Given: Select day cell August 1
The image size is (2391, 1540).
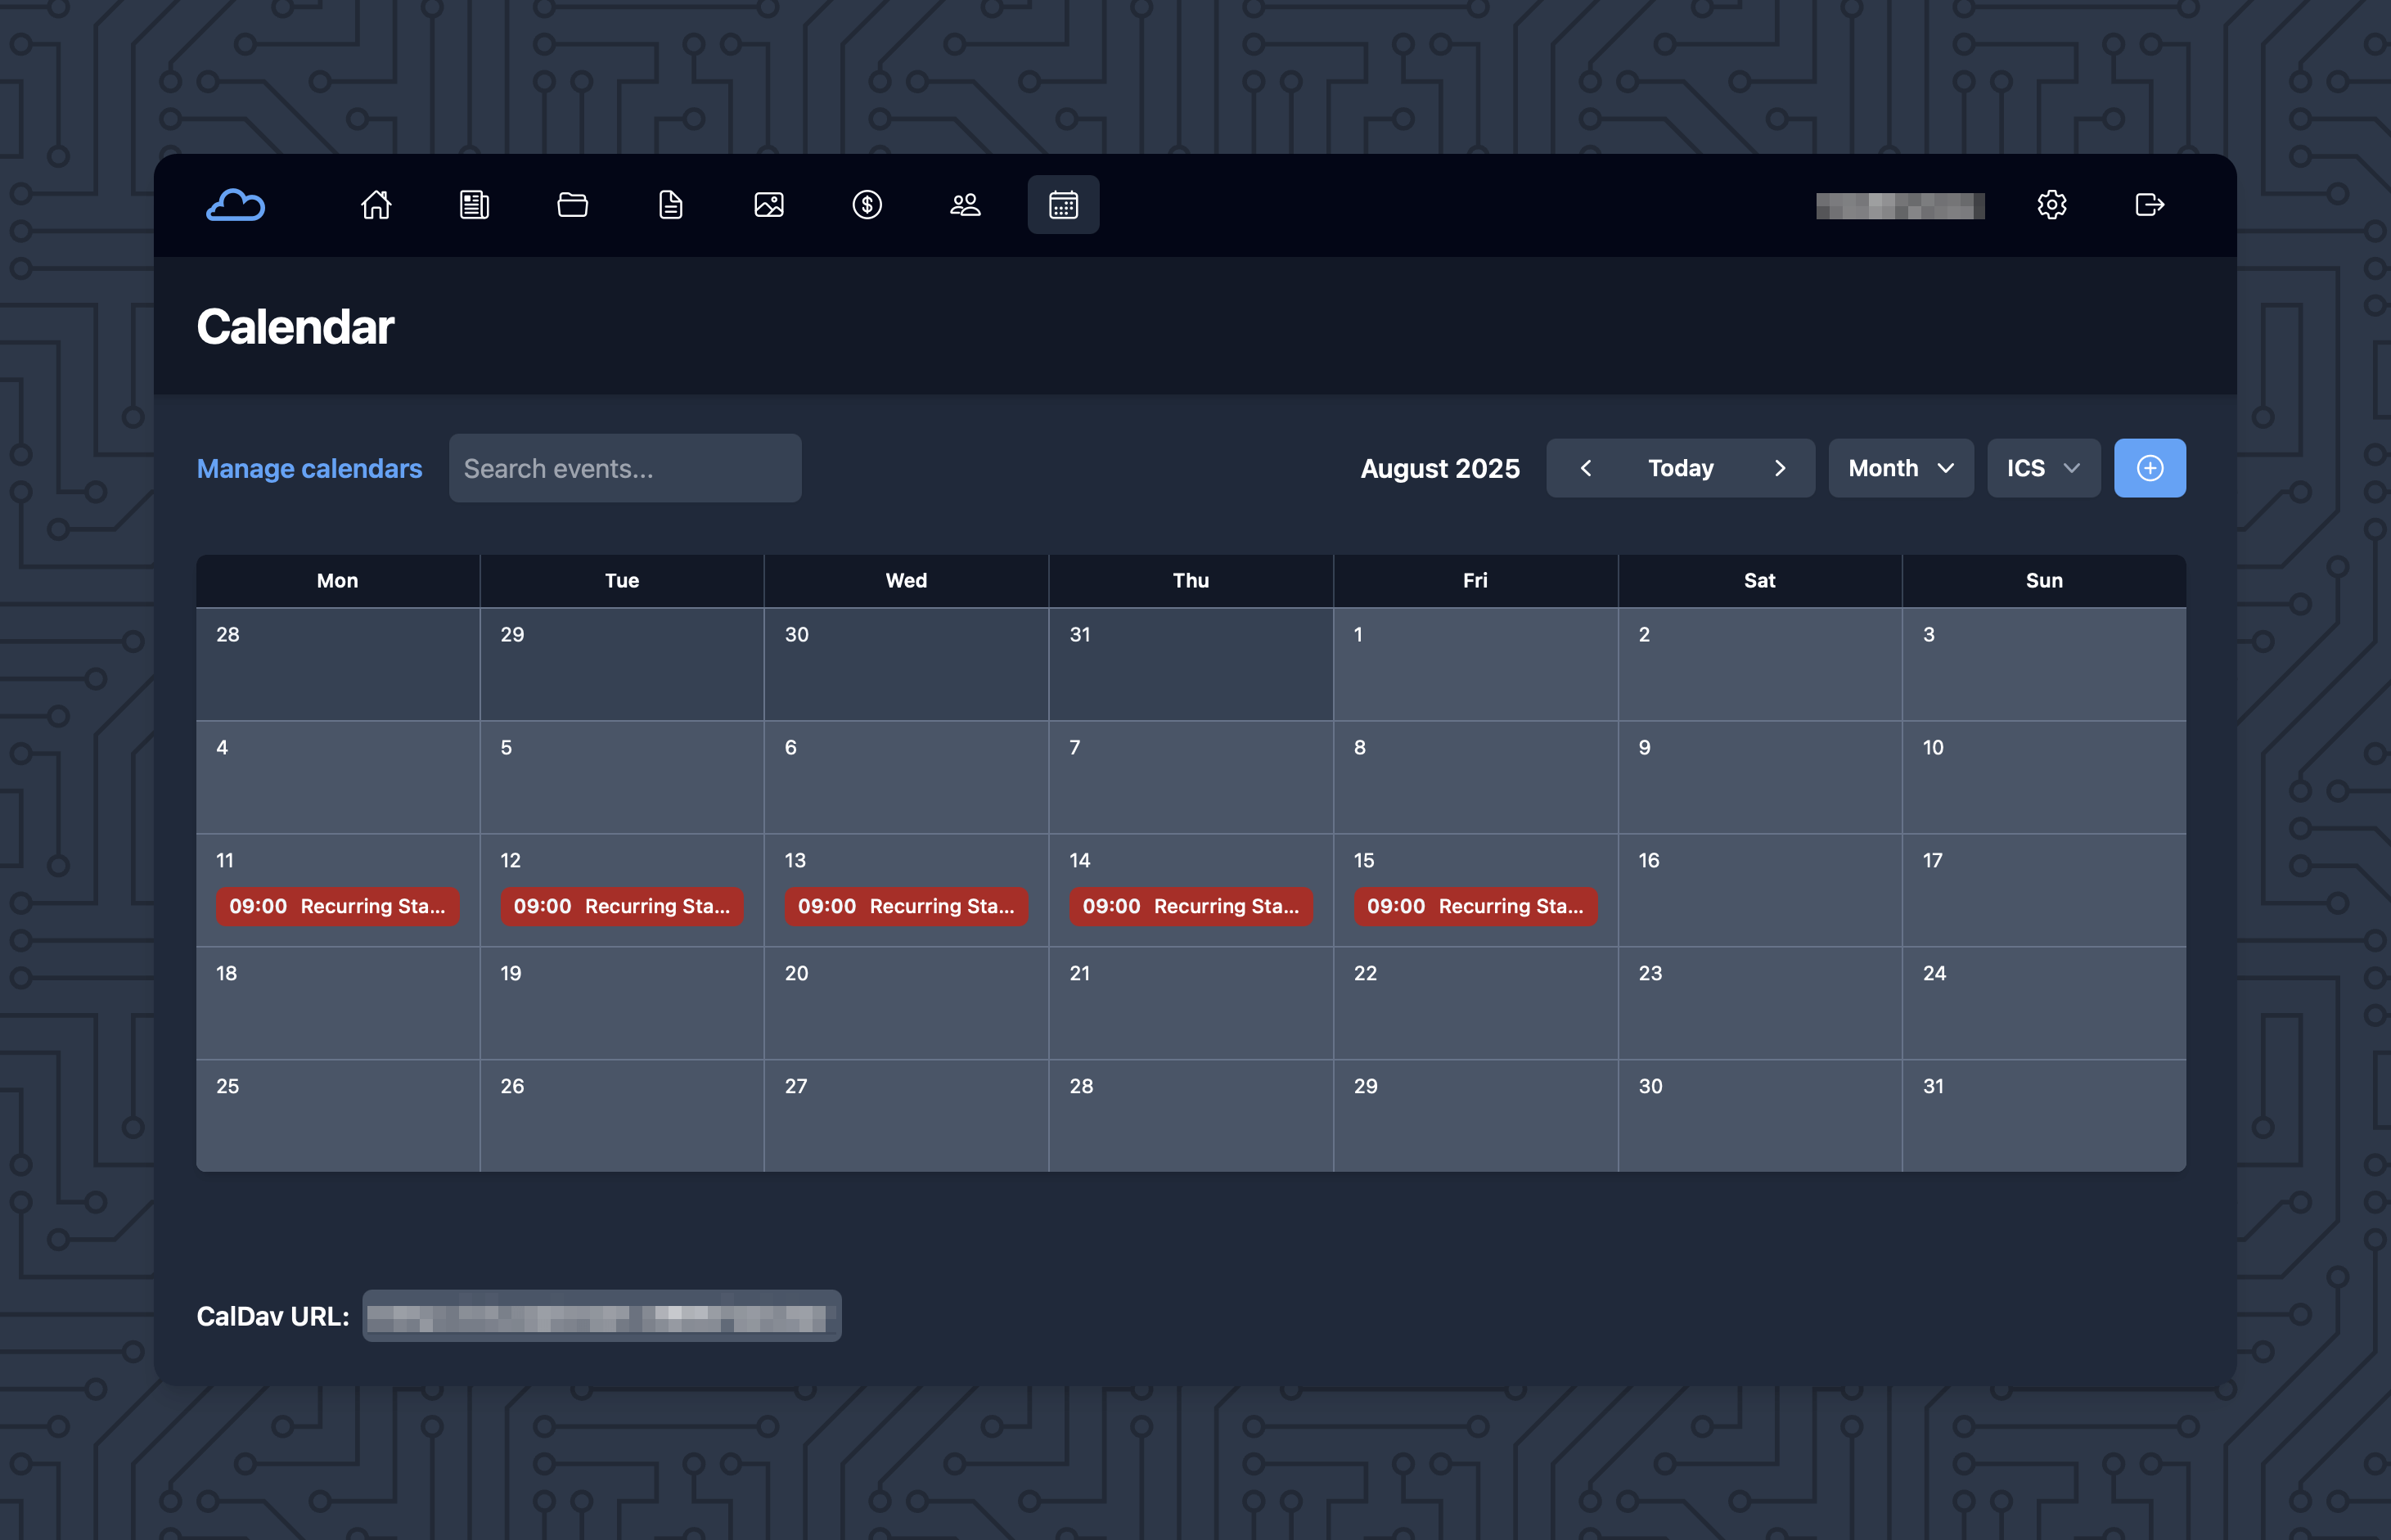Looking at the screenshot, I should 1475,664.
